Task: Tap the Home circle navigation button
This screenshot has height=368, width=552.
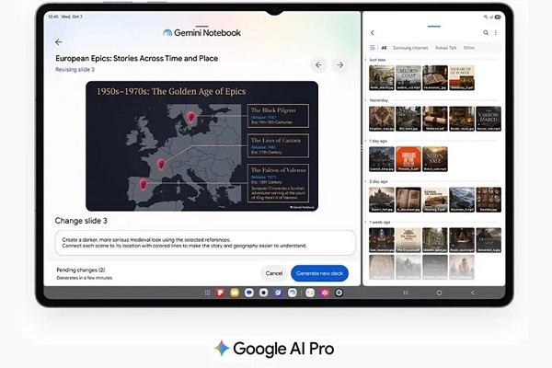Action: tap(439, 293)
